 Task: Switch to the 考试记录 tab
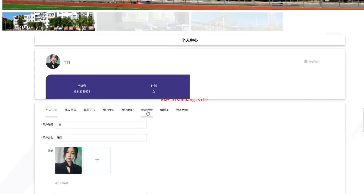[147, 110]
